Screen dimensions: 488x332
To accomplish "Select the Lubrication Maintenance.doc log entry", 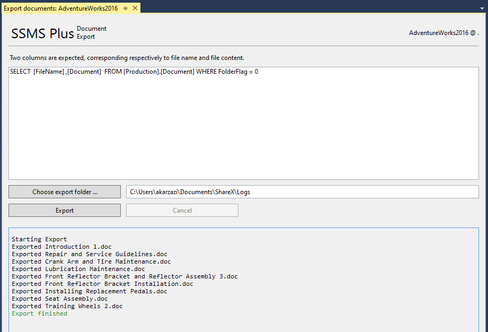I will tap(78, 269).
